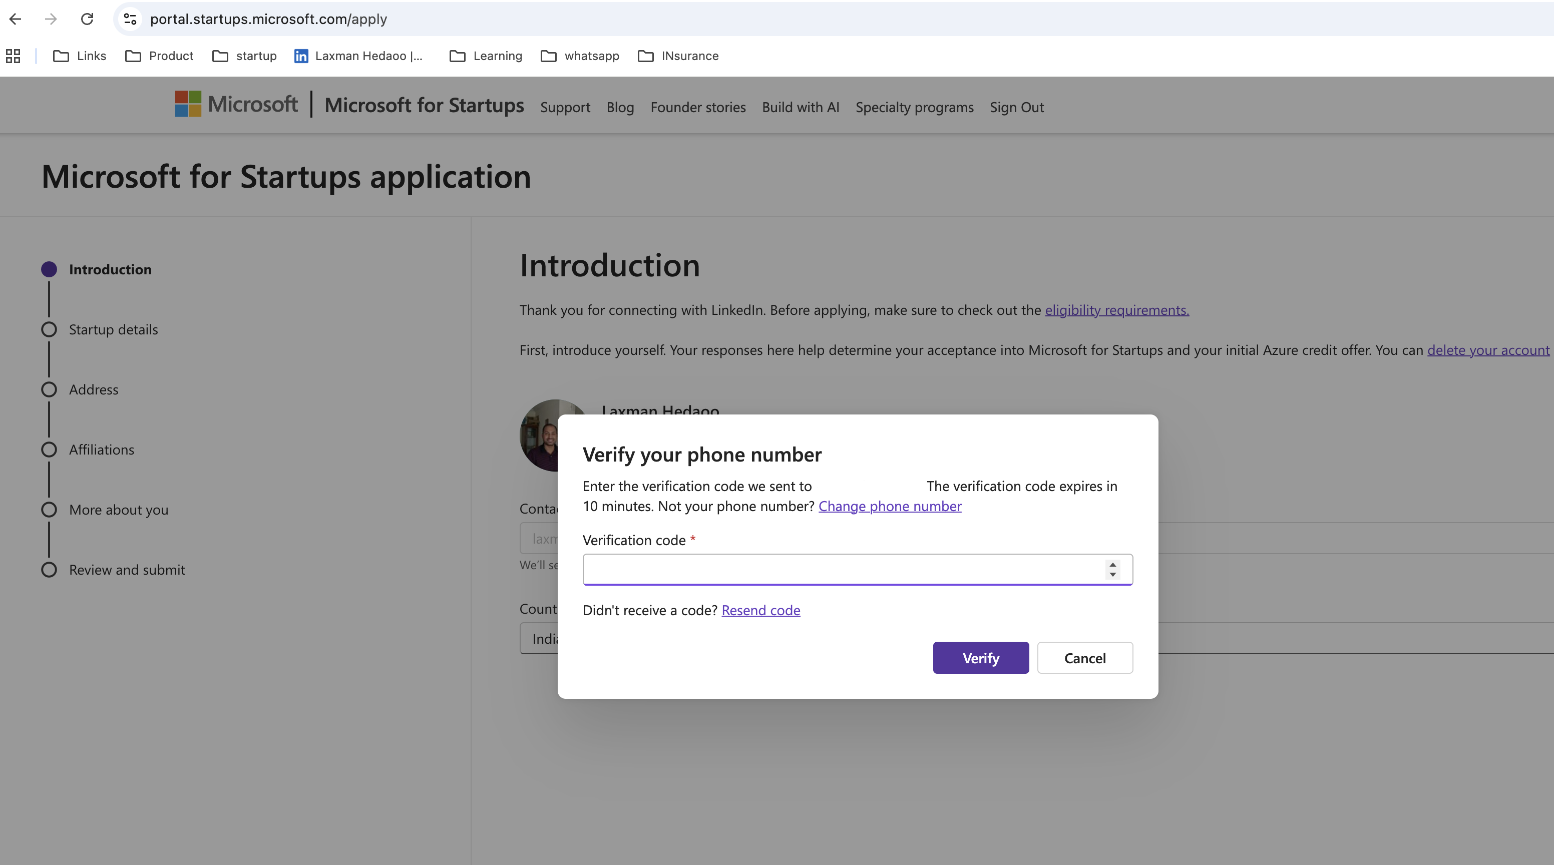Open Build with AI navigation item

point(800,107)
